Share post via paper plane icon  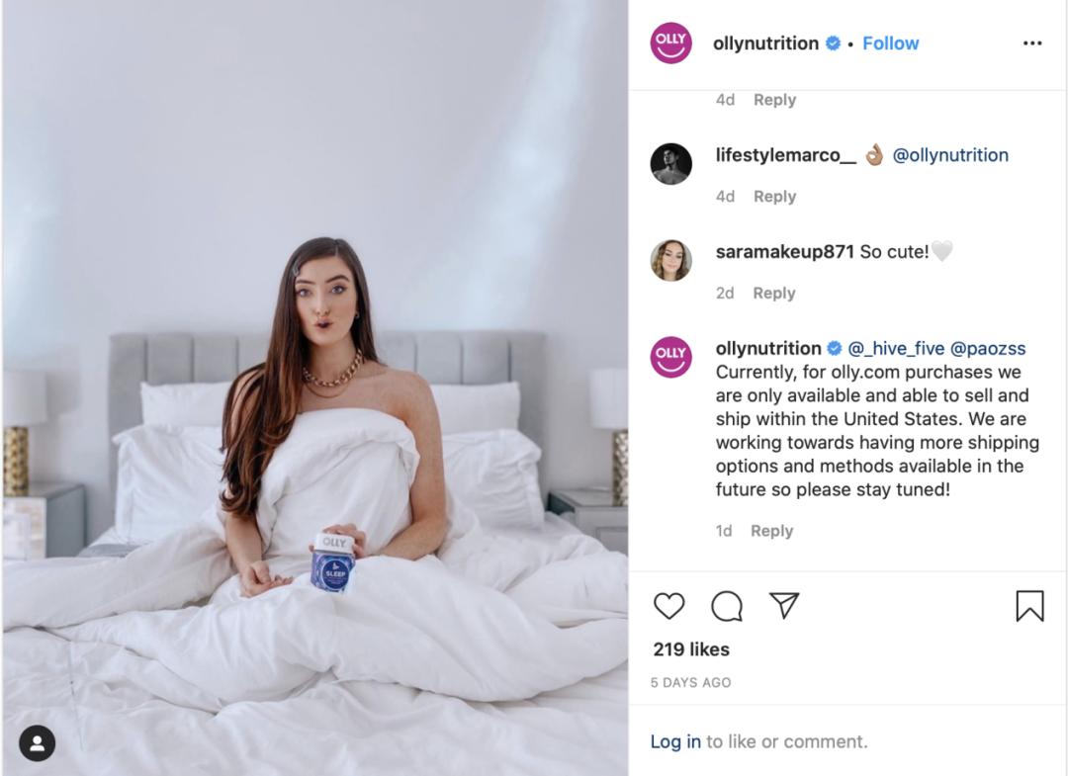pos(784,604)
